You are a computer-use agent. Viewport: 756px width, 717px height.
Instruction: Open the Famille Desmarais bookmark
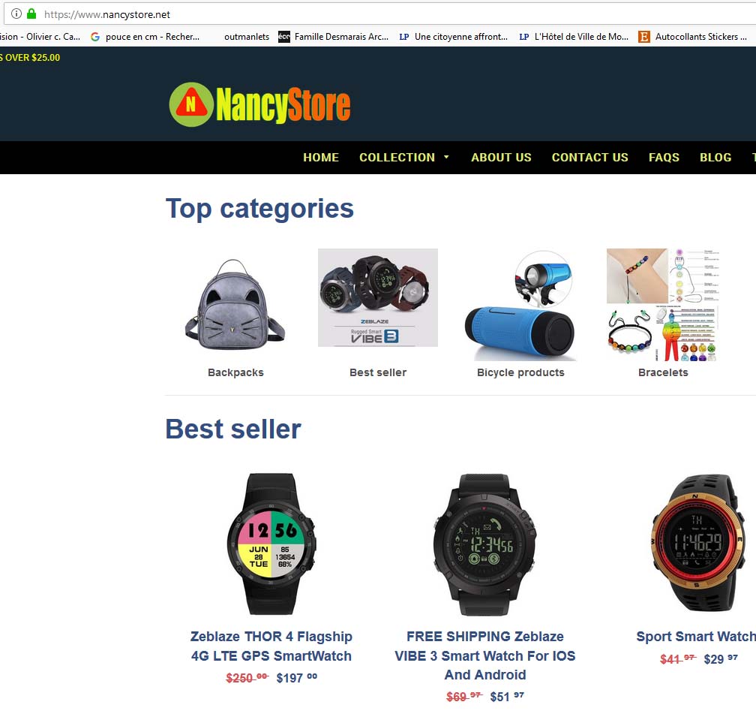coord(333,37)
